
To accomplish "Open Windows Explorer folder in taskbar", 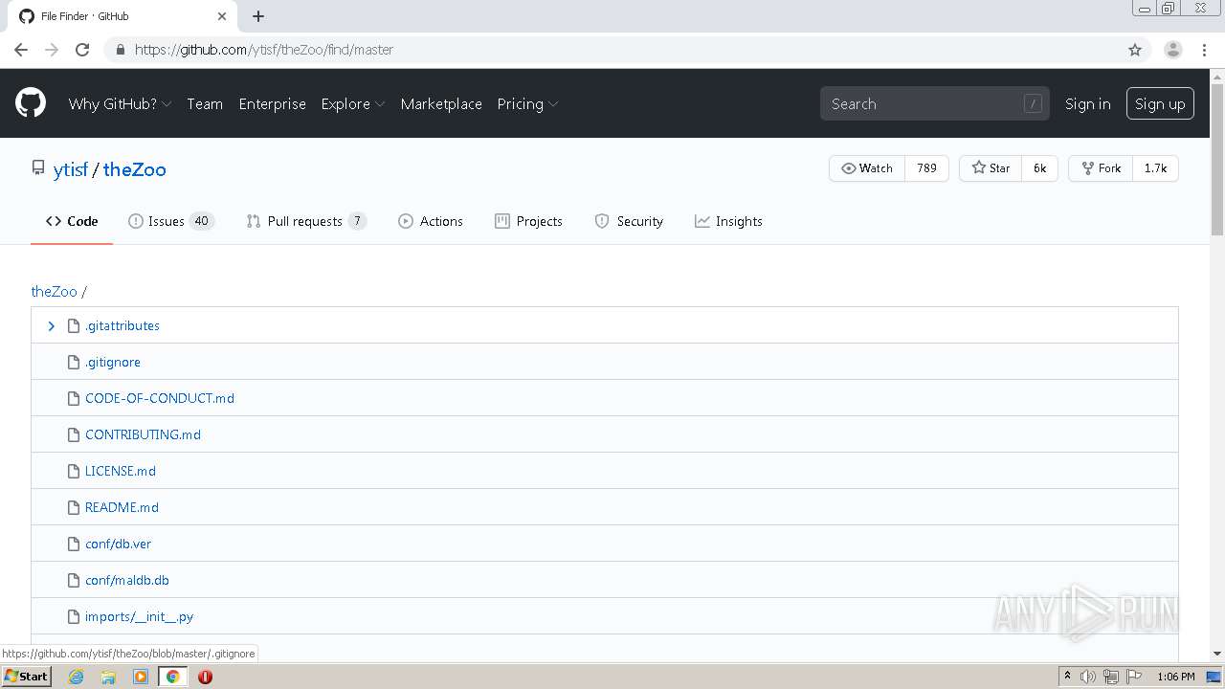I will point(108,677).
